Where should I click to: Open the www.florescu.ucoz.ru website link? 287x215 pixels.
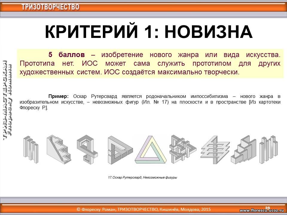[x=261, y=210]
